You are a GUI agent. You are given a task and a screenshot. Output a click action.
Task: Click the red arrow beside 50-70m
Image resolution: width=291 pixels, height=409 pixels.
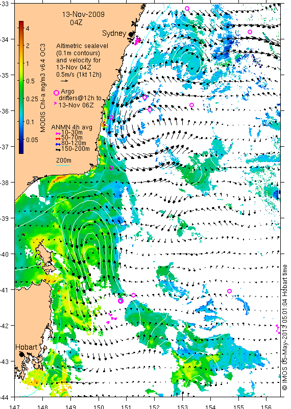coord(58,138)
